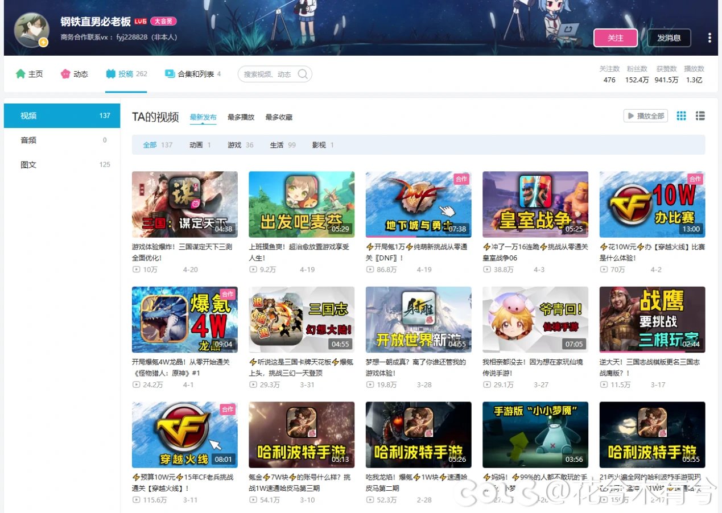Click the 大会员 membership badge
The height and width of the screenshot is (513, 722).
pos(163,22)
